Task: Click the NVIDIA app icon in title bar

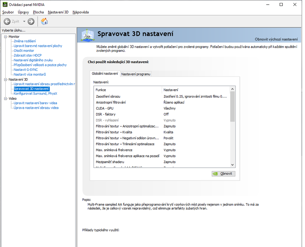Action: [5, 5]
